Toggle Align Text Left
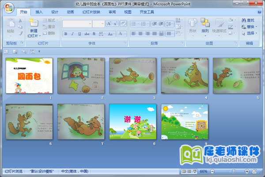The width and height of the screenshot is (265, 177). click(133, 34)
